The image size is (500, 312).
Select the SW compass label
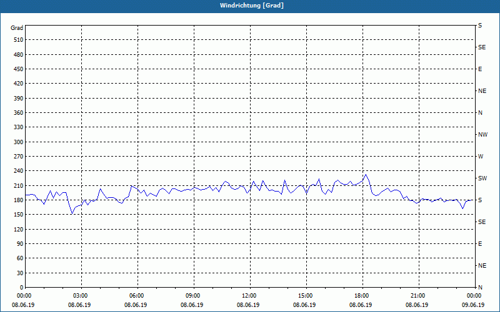482,178
